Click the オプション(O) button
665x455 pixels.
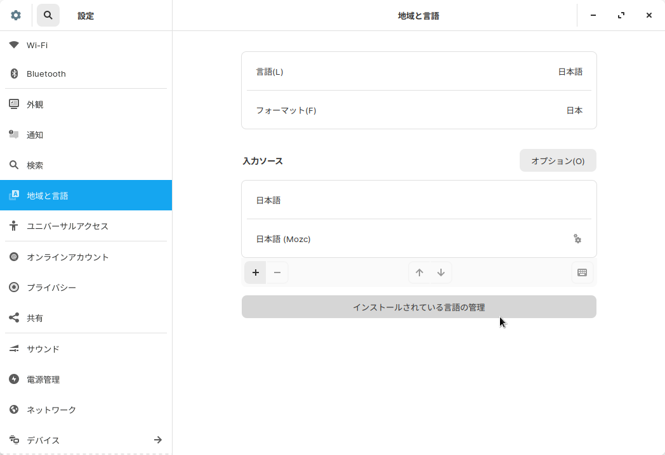pyautogui.click(x=558, y=161)
